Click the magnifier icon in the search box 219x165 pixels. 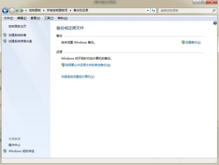(x=214, y=10)
